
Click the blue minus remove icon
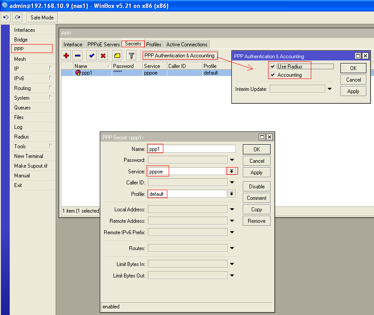[77, 56]
